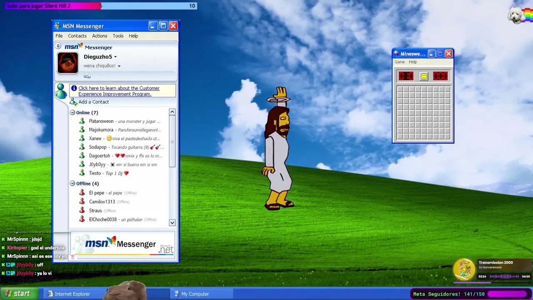
Task: Click the MSN Messenger title bar icon
Action: pyautogui.click(x=57, y=26)
